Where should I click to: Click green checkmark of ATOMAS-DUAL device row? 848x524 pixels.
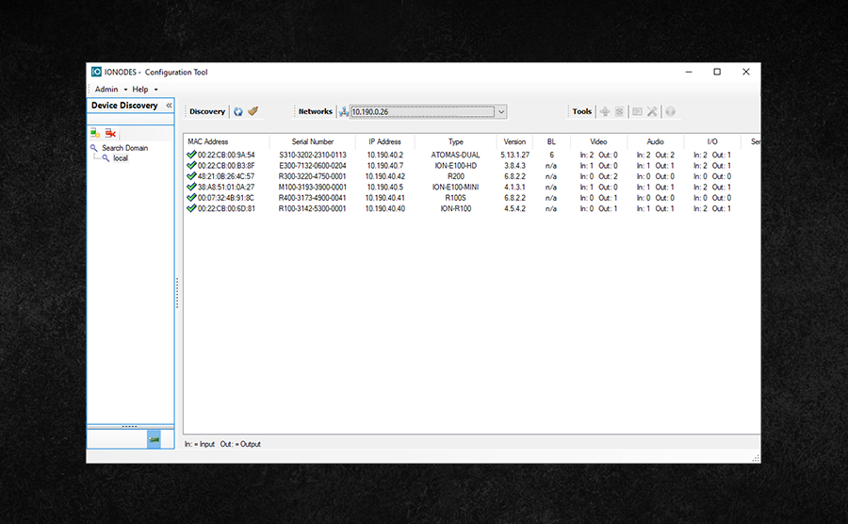click(191, 155)
